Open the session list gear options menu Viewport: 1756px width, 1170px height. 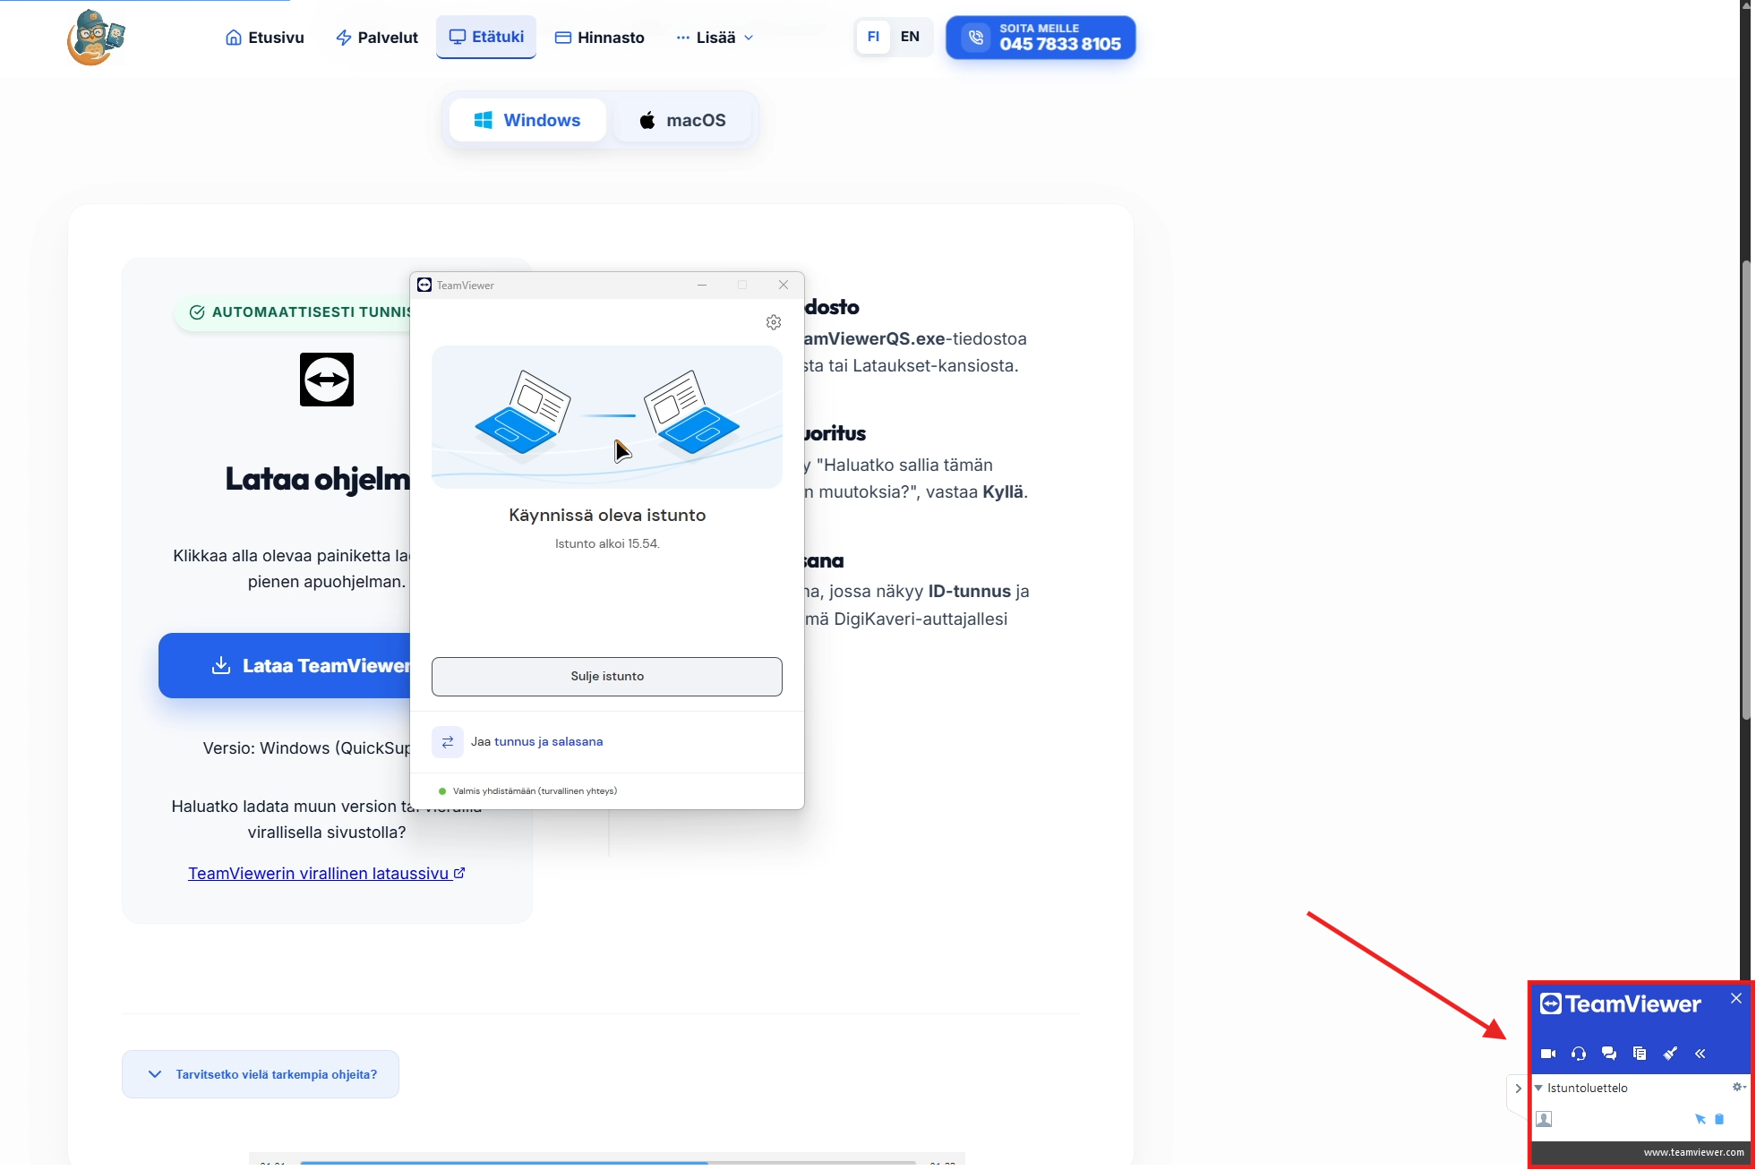coord(1738,1087)
